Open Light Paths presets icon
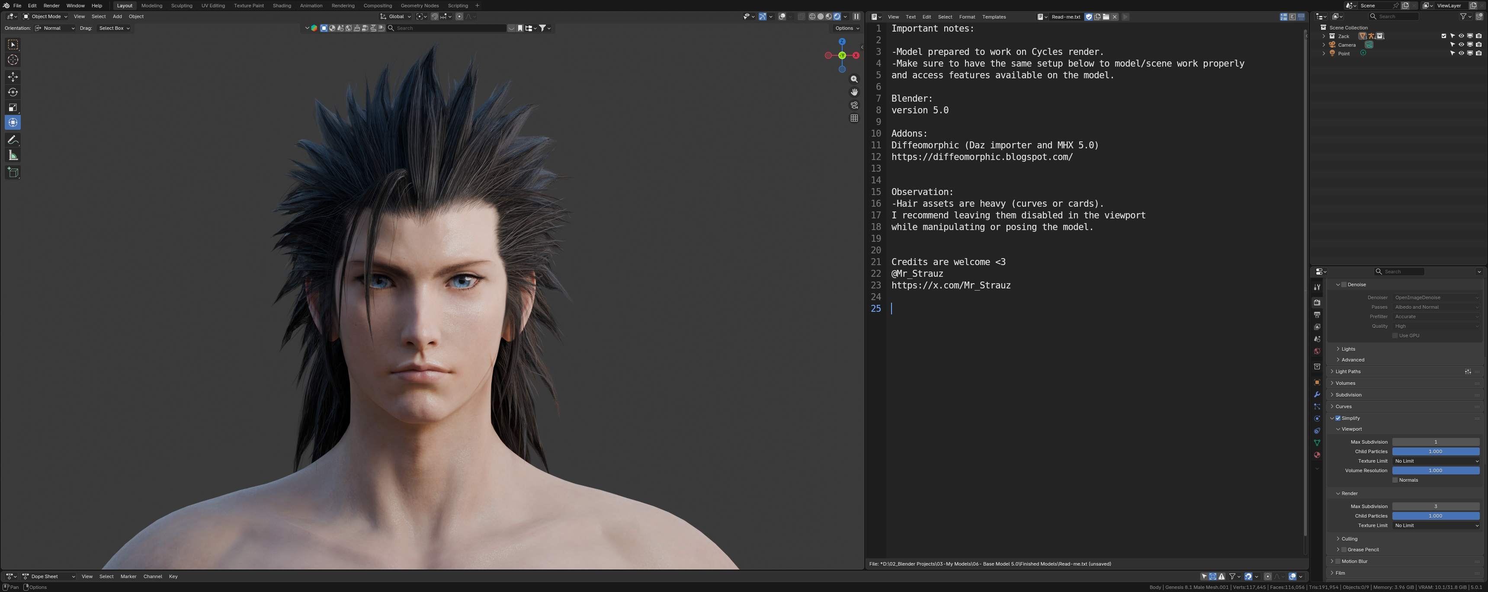The width and height of the screenshot is (1488, 592). coord(1468,372)
